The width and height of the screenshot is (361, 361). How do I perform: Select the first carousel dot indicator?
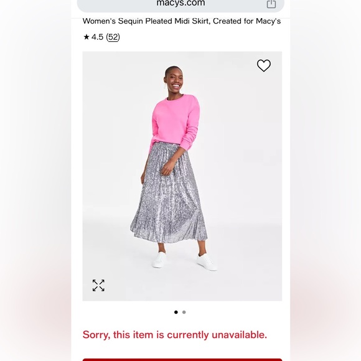[x=176, y=312]
